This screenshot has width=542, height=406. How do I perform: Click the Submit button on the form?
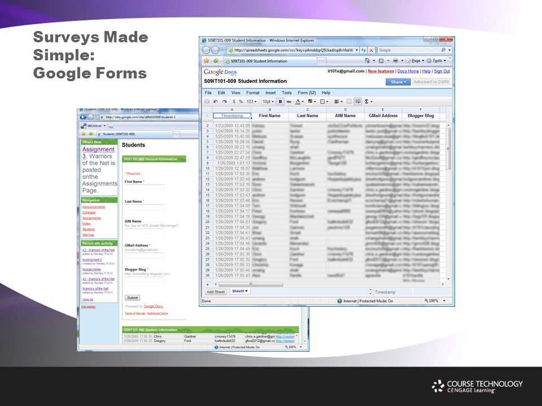click(132, 298)
